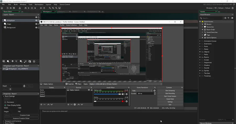Viewport: 236px width, 124px height.
Task: Expand Viewports and Cameras section
Action: [3, 121]
